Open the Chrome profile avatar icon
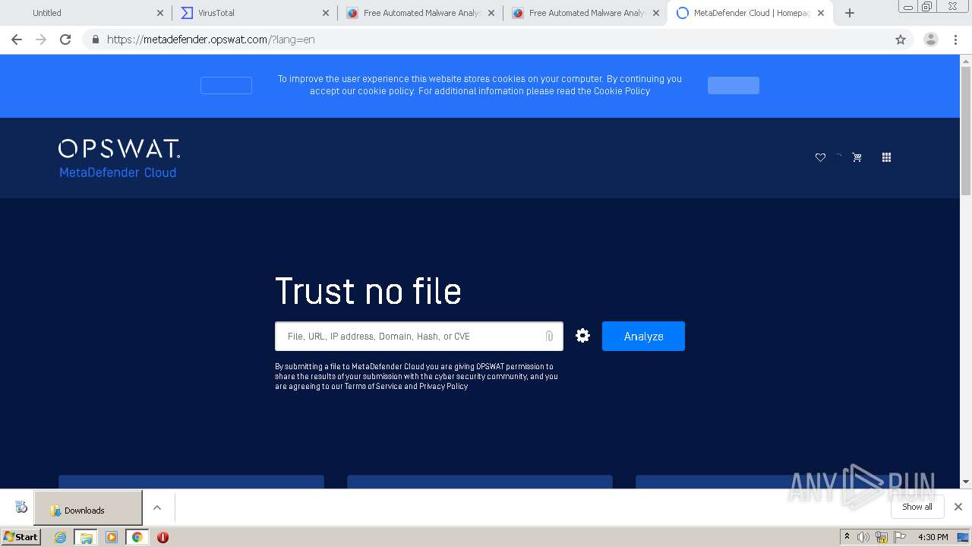 pyautogui.click(x=931, y=40)
